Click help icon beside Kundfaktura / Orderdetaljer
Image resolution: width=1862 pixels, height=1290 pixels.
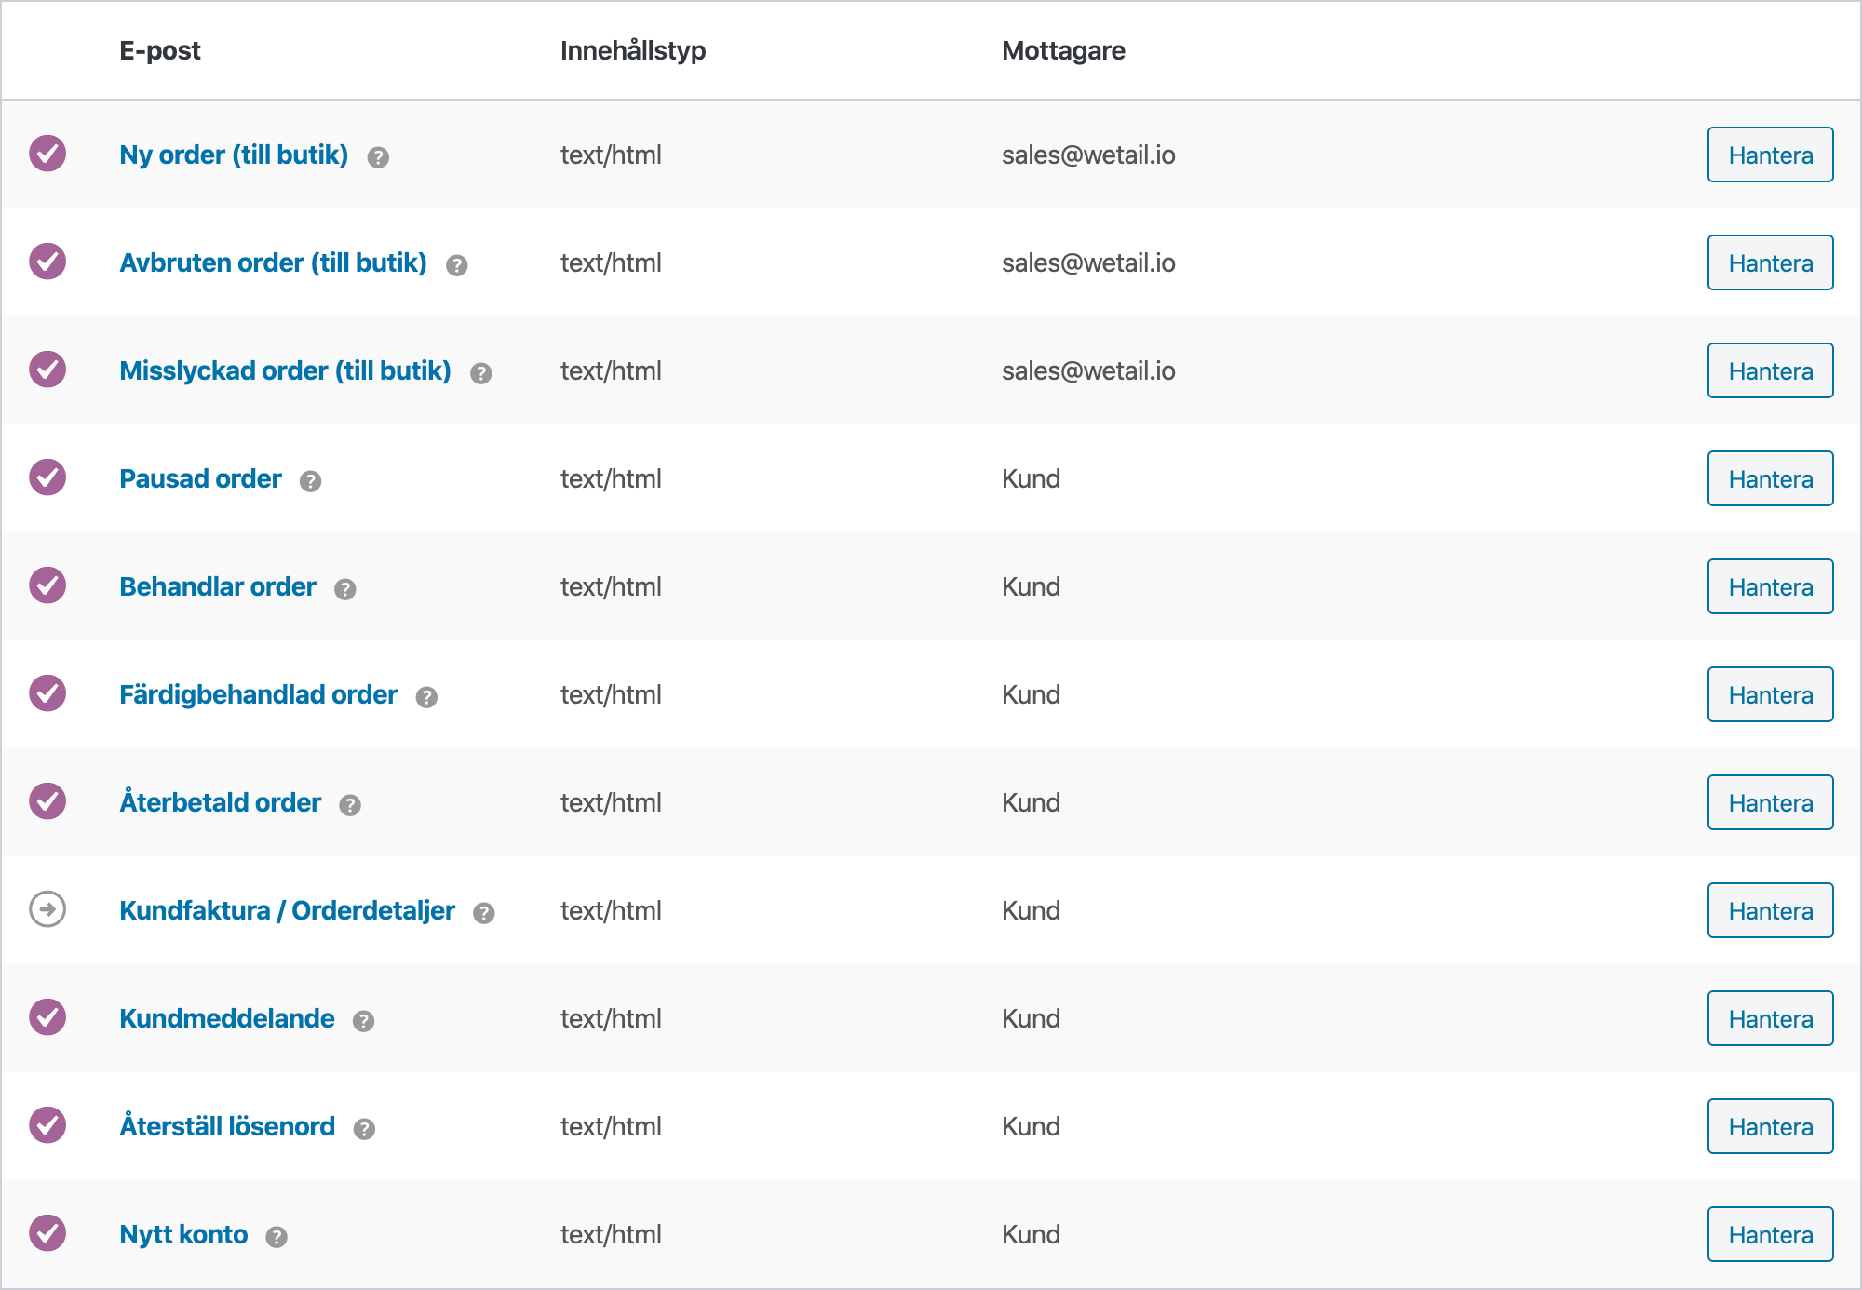tap(483, 913)
